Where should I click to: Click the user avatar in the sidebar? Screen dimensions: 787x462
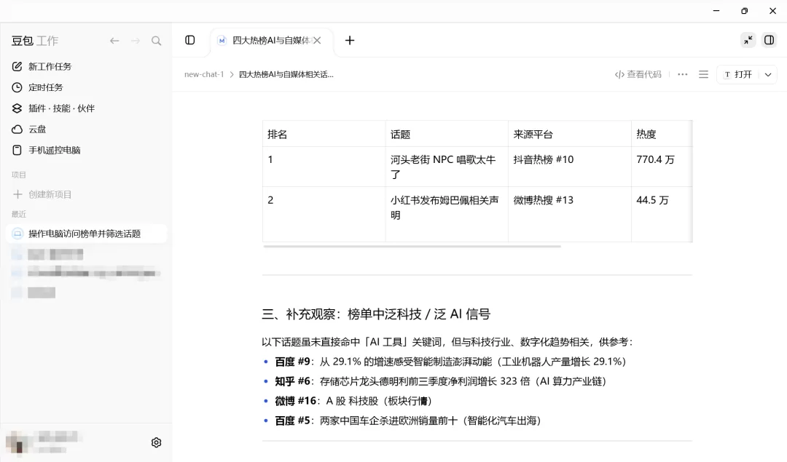17,442
